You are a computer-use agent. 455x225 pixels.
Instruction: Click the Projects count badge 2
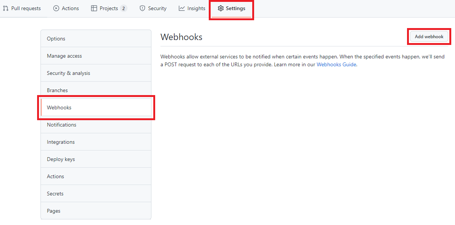[x=124, y=8]
